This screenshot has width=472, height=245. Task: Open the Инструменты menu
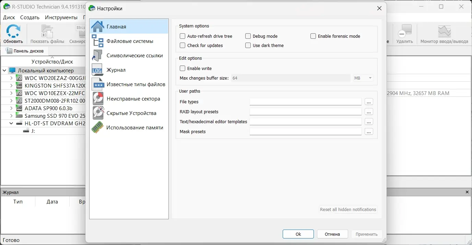[61, 17]
